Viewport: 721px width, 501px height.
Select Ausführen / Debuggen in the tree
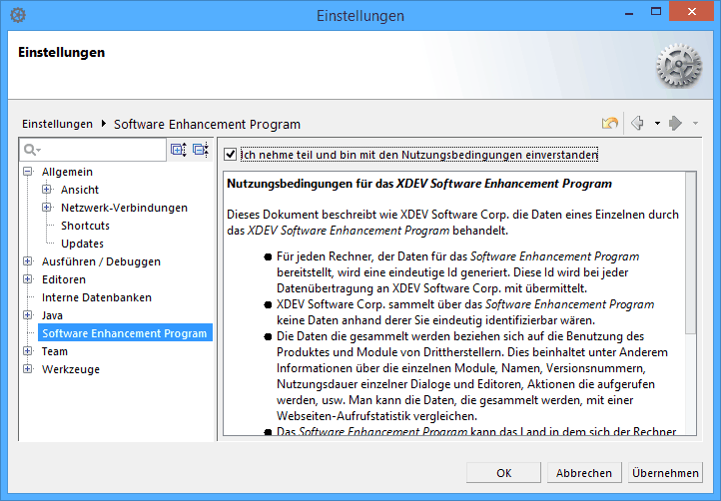click(101, 261)
